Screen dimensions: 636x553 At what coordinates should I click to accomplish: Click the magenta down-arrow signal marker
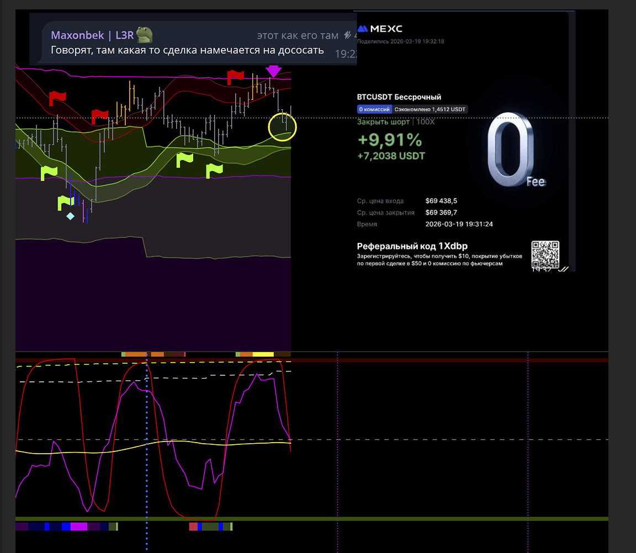(273, 71)
